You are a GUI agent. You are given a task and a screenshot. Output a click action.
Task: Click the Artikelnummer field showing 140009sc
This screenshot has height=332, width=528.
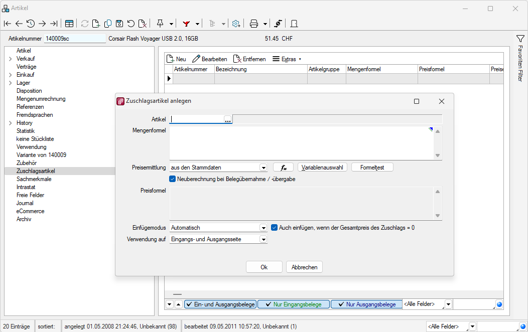[75, 39]
